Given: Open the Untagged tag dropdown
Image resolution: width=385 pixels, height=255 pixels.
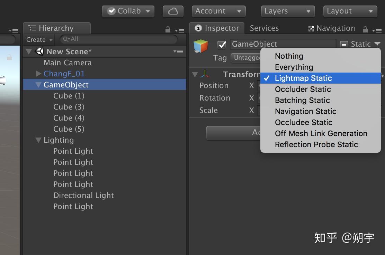Looking at the screenshot, I should click(x=245, y=58).
